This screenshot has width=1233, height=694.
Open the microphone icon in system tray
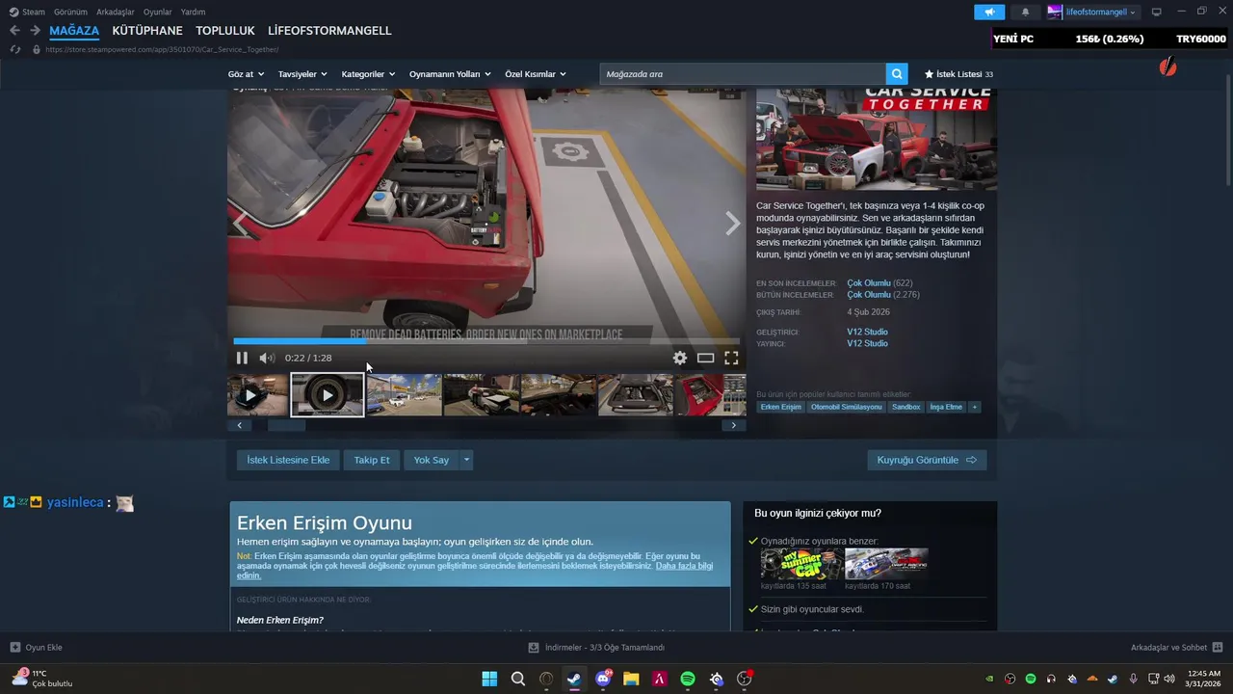pos(1134,679)
